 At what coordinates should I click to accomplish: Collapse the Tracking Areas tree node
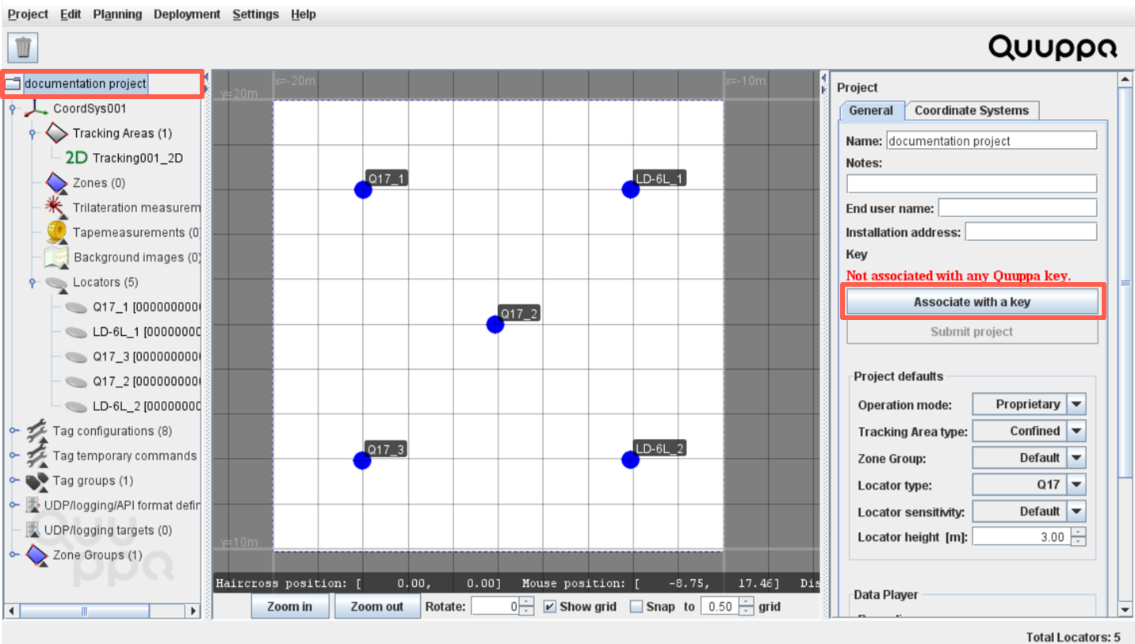tap(32, 134)
